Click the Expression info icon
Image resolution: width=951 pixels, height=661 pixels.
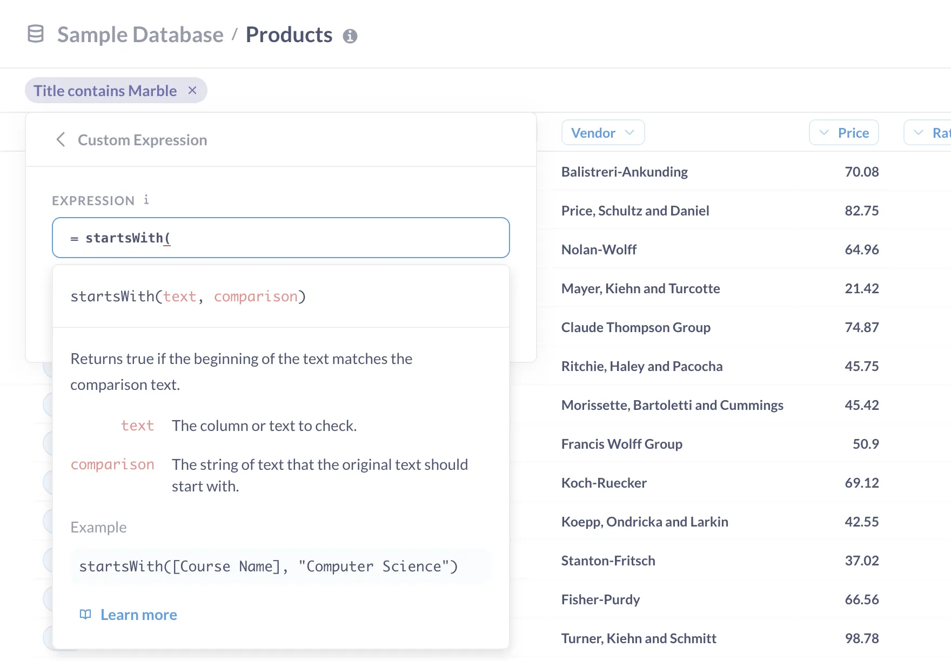pyautogui.click(x=146, y=200)
